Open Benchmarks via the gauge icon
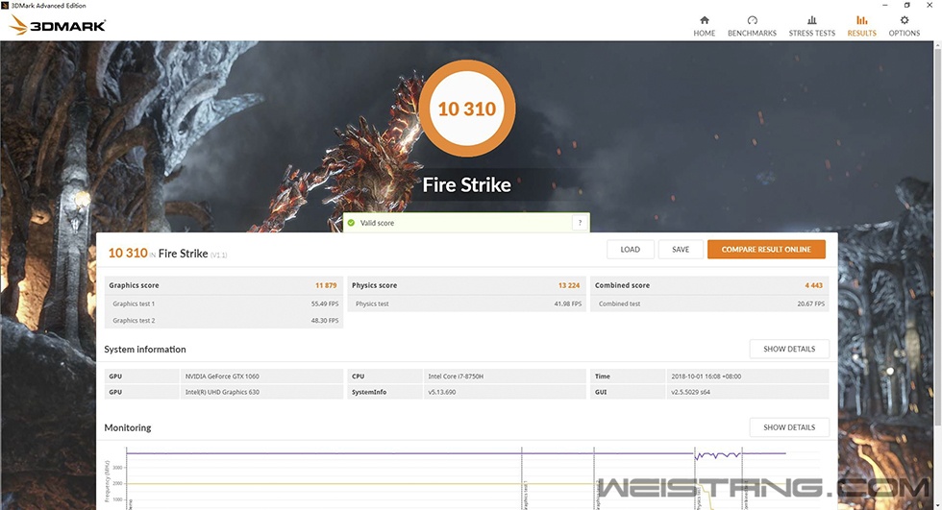 752,20
